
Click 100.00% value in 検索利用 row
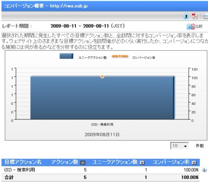coord(191,170)
